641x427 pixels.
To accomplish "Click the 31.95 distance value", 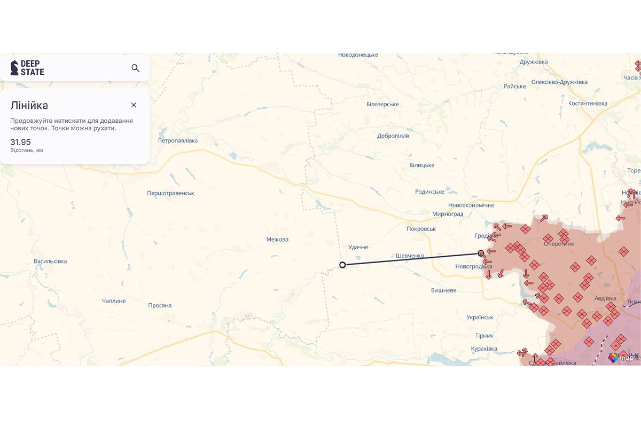I will (x=21, y=142).
